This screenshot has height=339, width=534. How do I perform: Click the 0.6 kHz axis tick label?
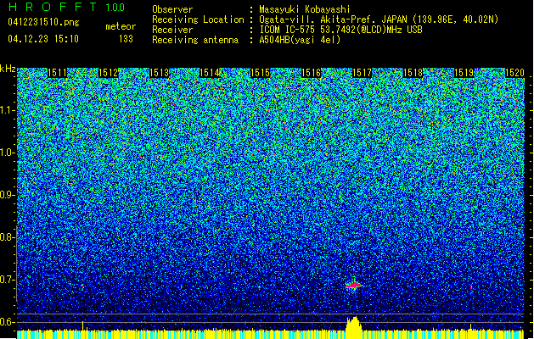(7, 322)
